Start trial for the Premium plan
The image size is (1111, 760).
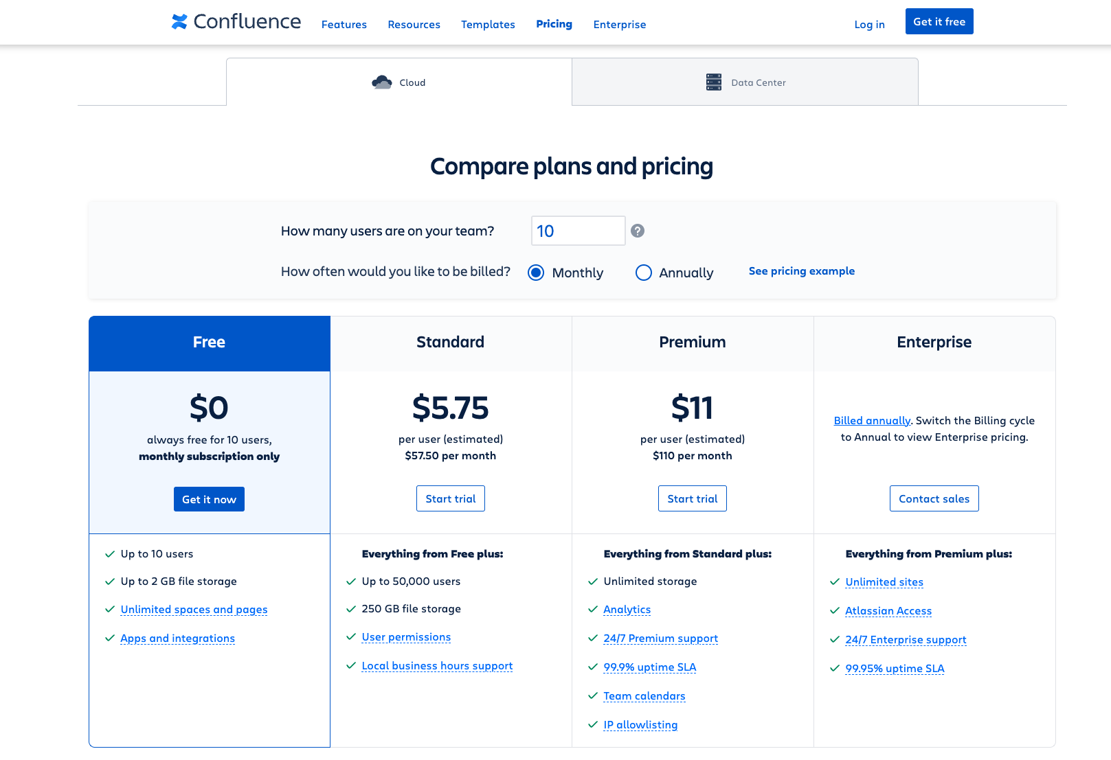pos(693,498)
